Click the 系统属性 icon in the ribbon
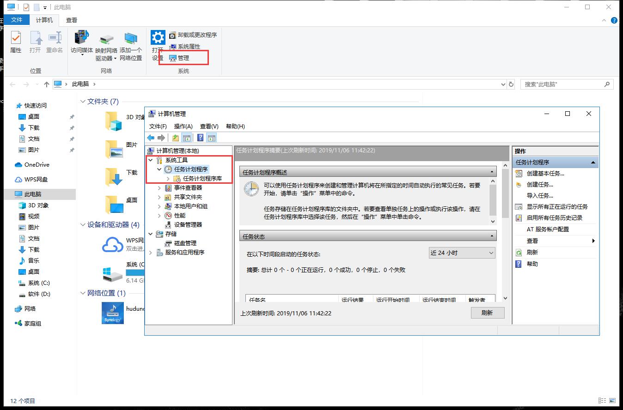This screenshot has height=410, width=623. coord(173,47)
